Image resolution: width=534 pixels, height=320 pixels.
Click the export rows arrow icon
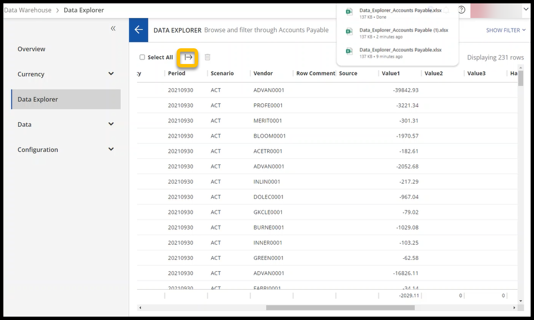(189, 57)
